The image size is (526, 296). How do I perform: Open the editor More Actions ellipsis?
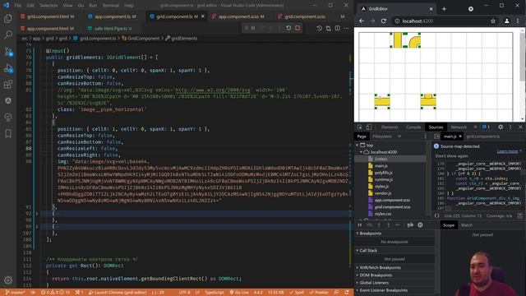pyautogui.click(x=346, y=29)
